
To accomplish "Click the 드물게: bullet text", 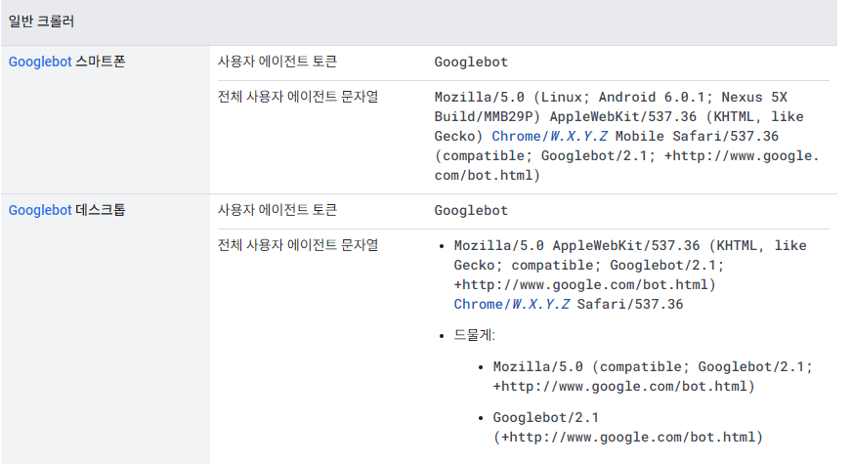I will click(x=474, y=335).
